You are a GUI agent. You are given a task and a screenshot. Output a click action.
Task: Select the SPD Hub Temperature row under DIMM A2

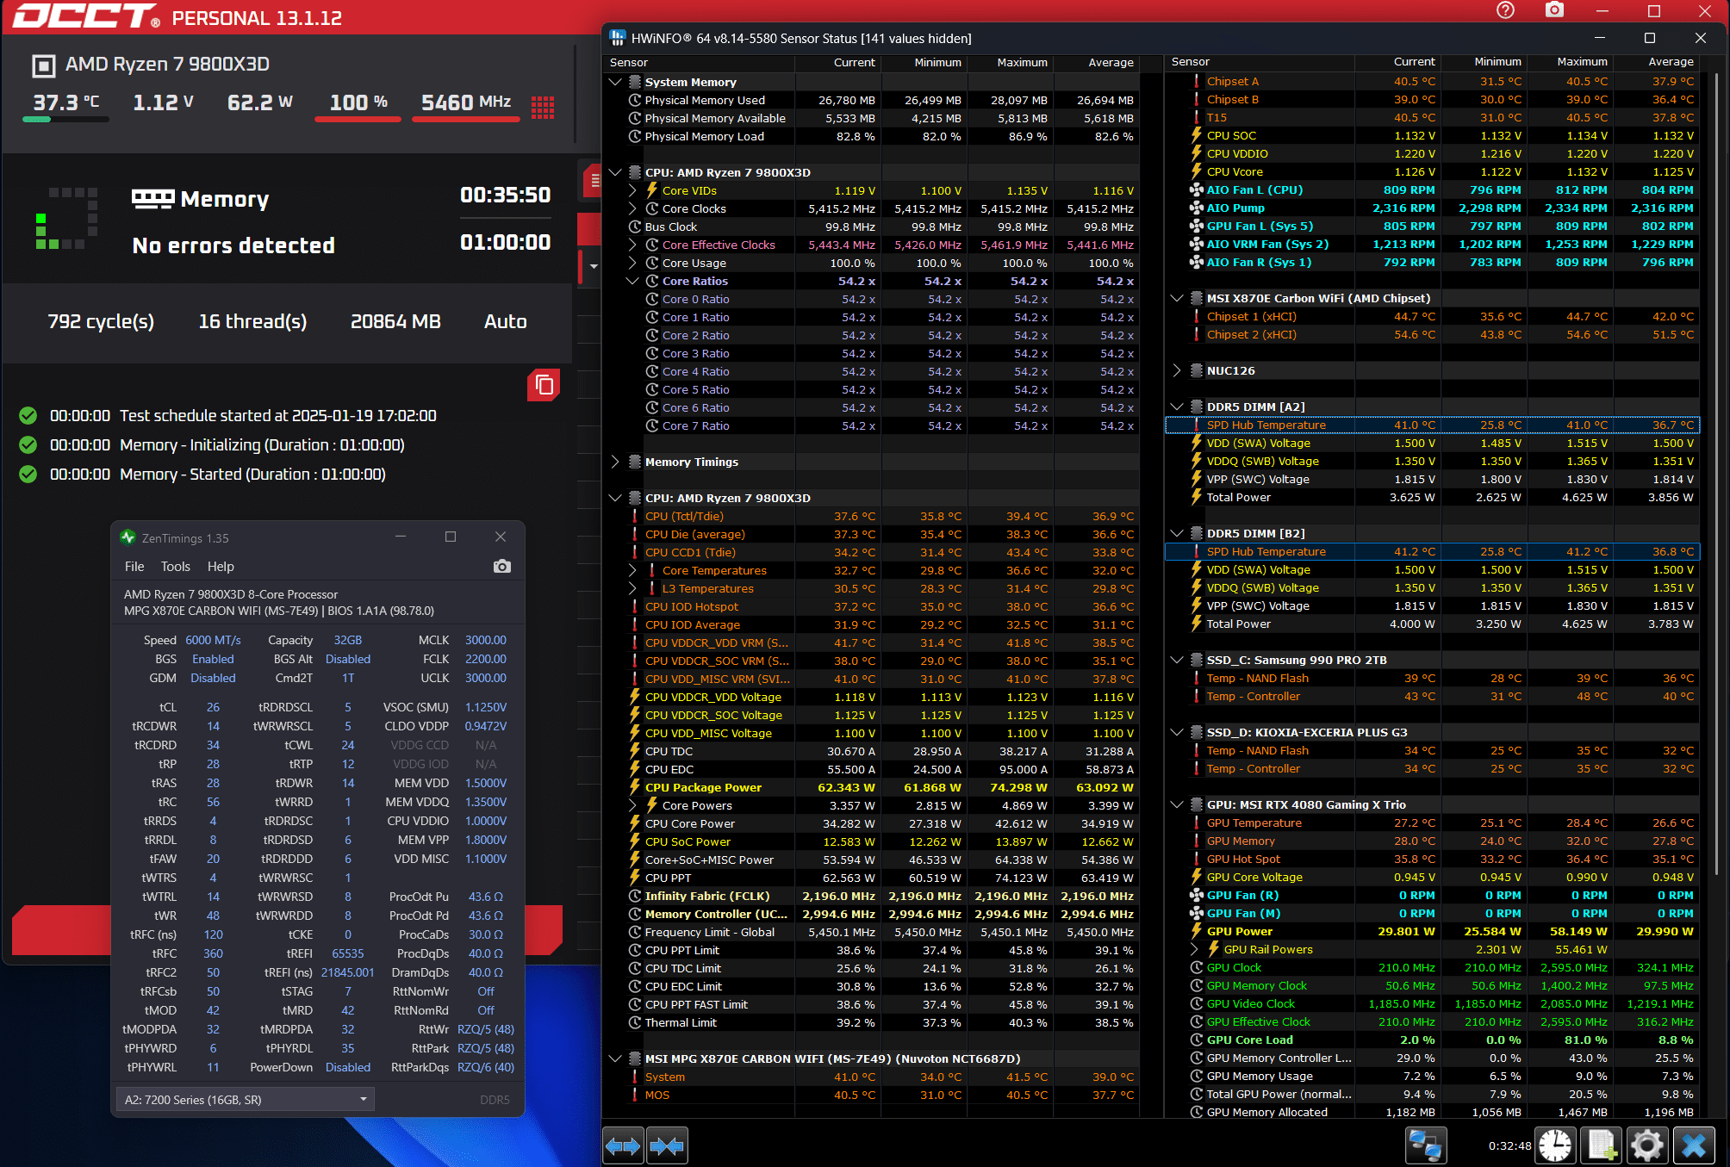[x=1266, y=425]
